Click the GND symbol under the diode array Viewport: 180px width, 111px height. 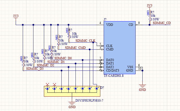tap(72, 104)
